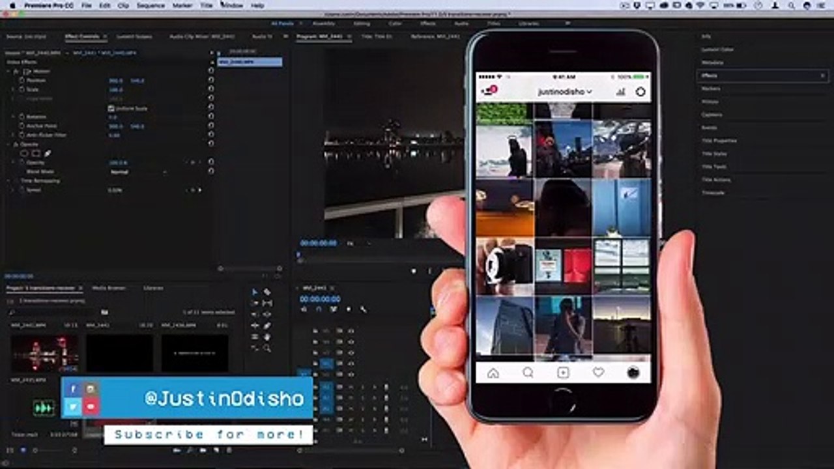Open the History panel
834x469 pixels.
710,102
